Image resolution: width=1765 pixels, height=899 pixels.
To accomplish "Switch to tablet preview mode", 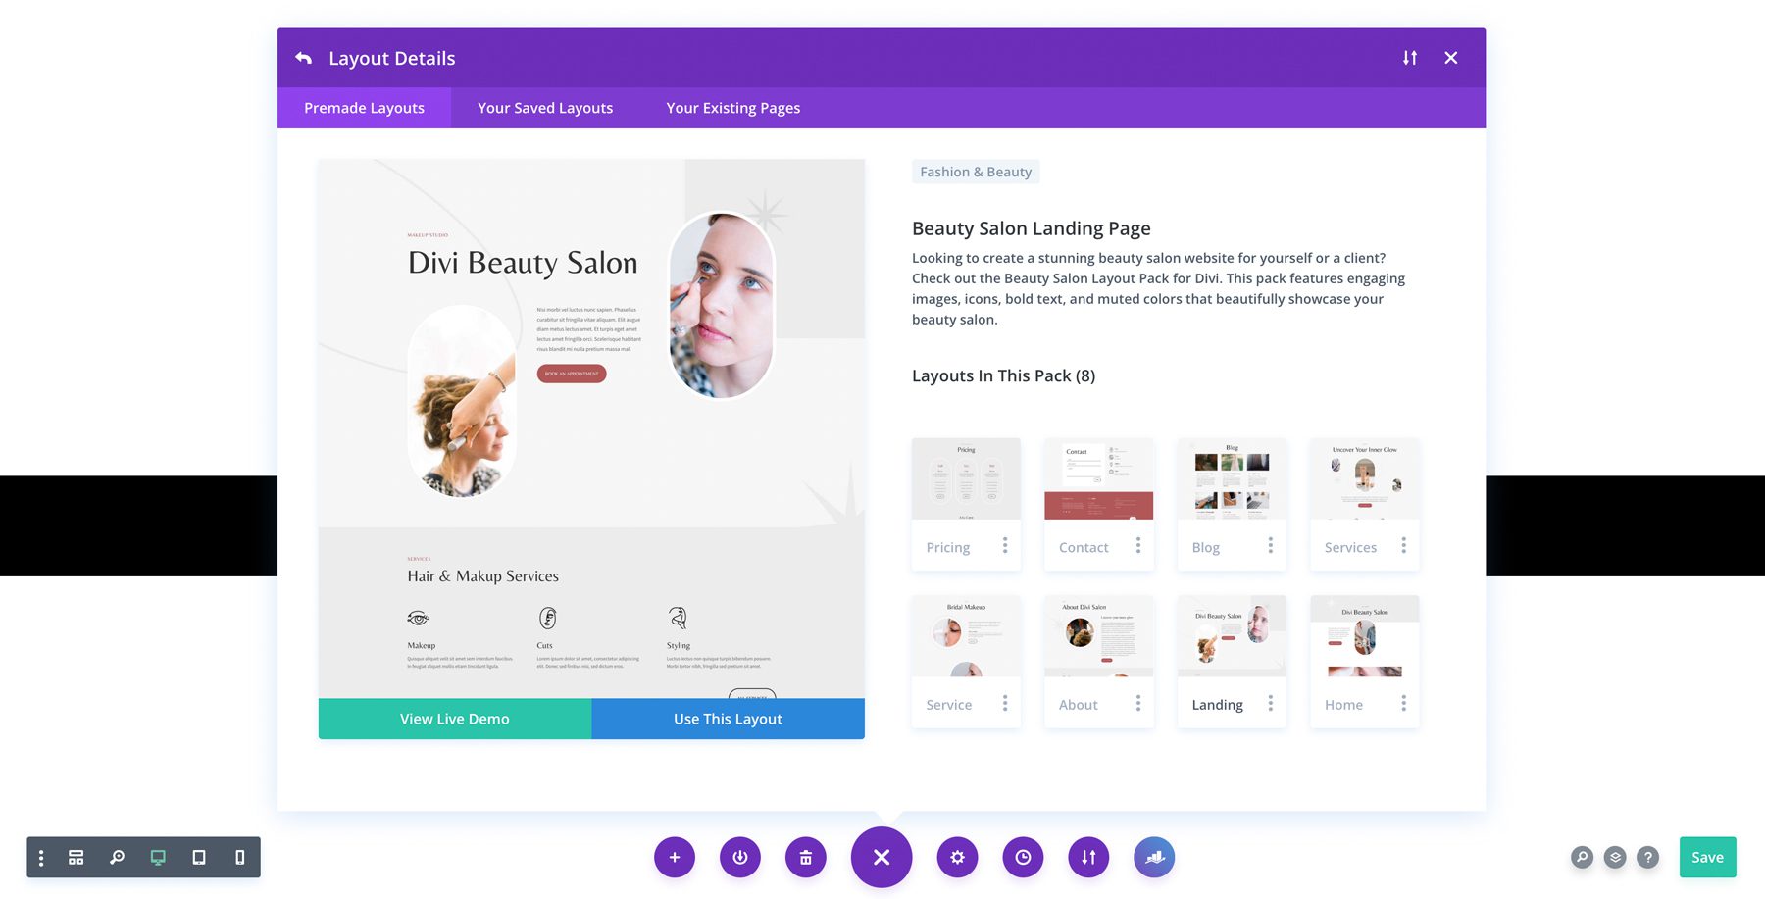I will coord(199,857).
